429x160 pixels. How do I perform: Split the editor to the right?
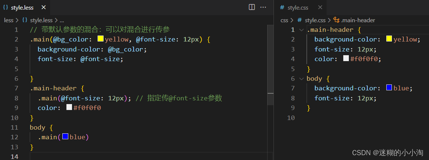(252, 7)
